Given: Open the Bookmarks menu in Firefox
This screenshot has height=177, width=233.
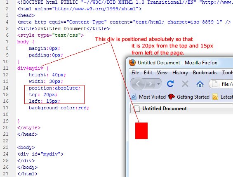Looking at the screenshot, I should pyautogui.click(x=205, y=73).
